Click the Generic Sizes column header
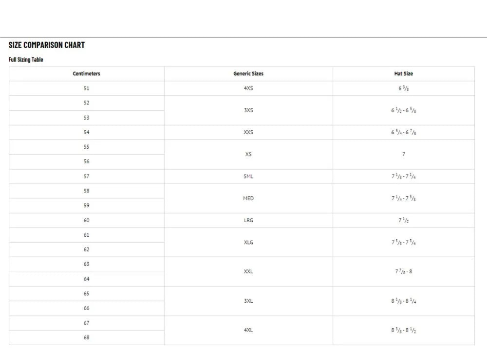The width and height of the screenshot is (487, 352). 248,74
